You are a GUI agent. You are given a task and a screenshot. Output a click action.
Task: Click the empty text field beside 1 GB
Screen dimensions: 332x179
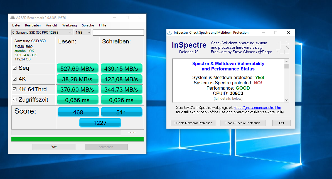[118, 32]
